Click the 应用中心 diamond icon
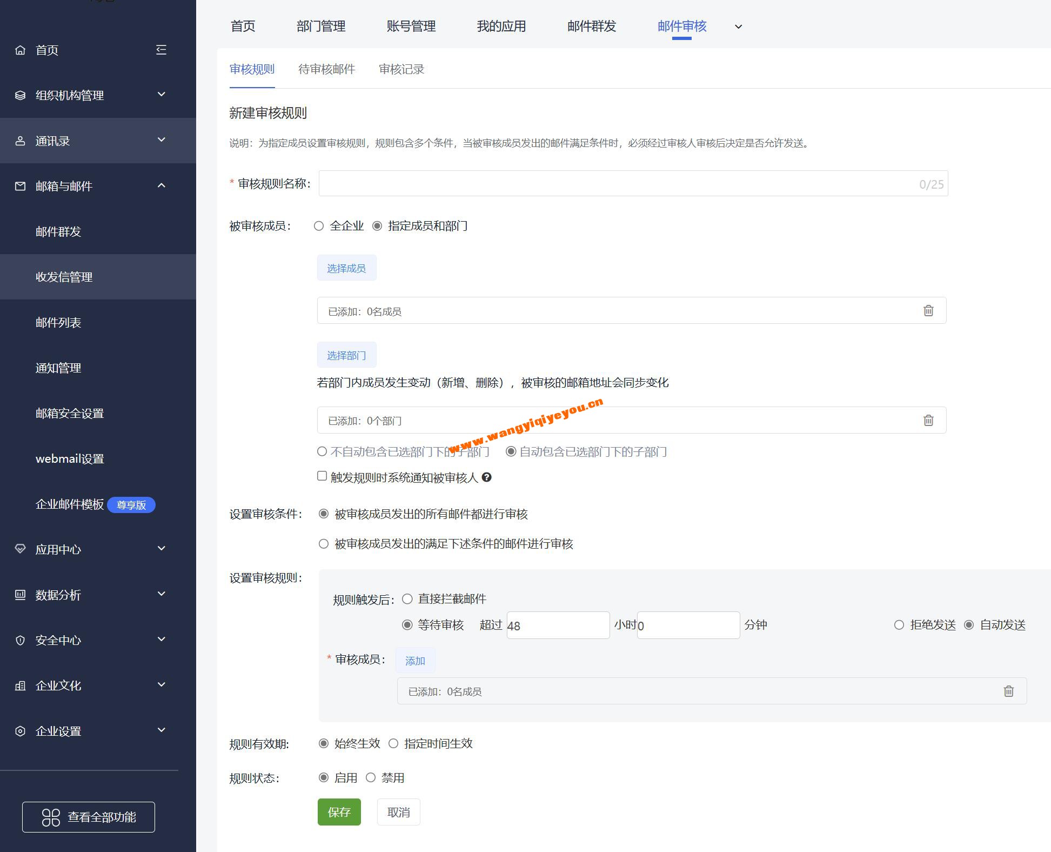 [x=20, y=549]
